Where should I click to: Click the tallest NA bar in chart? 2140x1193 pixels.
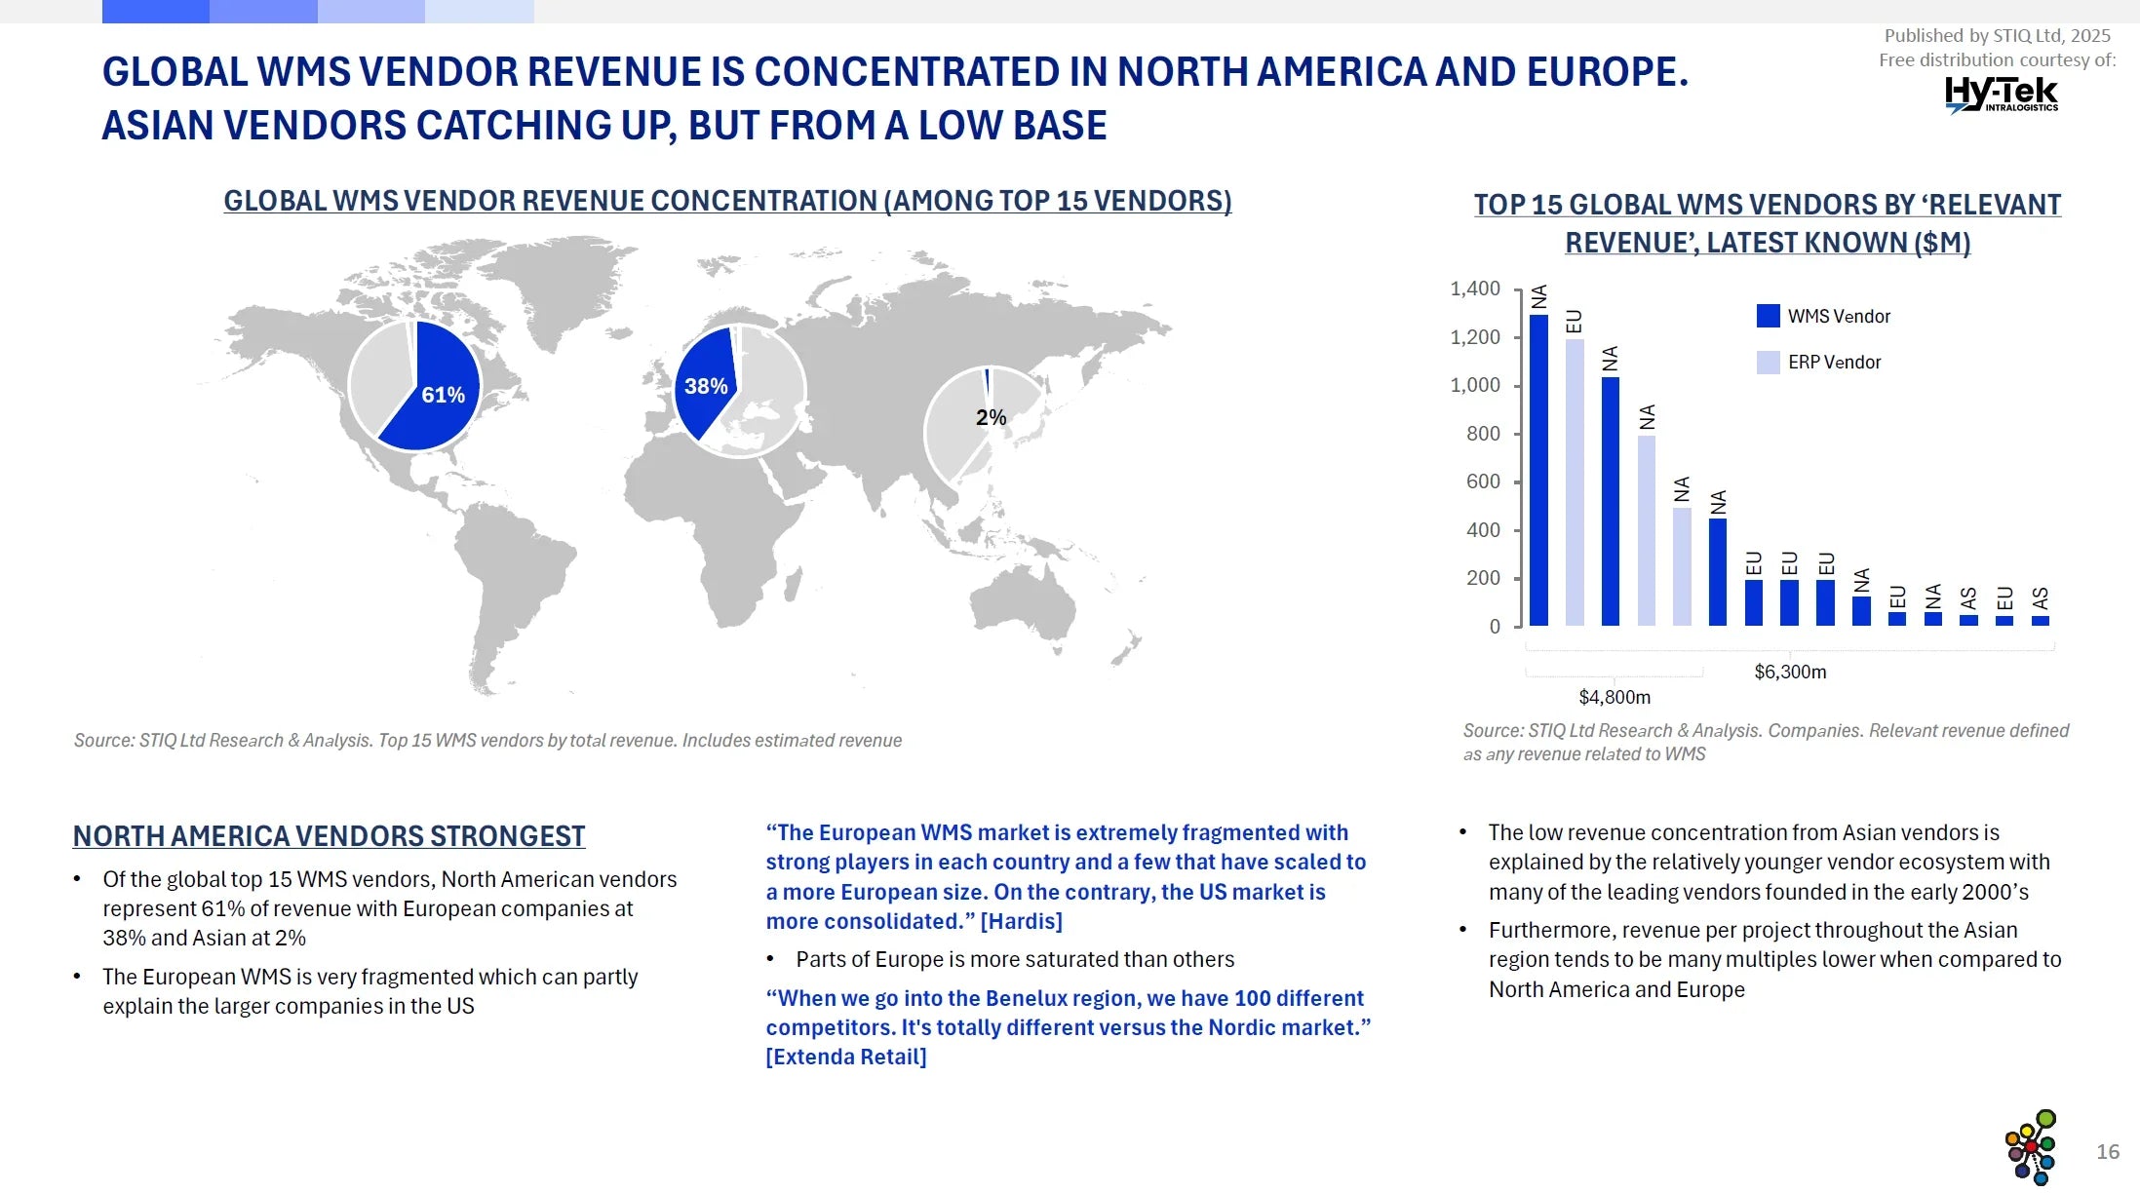[1538, 469]
